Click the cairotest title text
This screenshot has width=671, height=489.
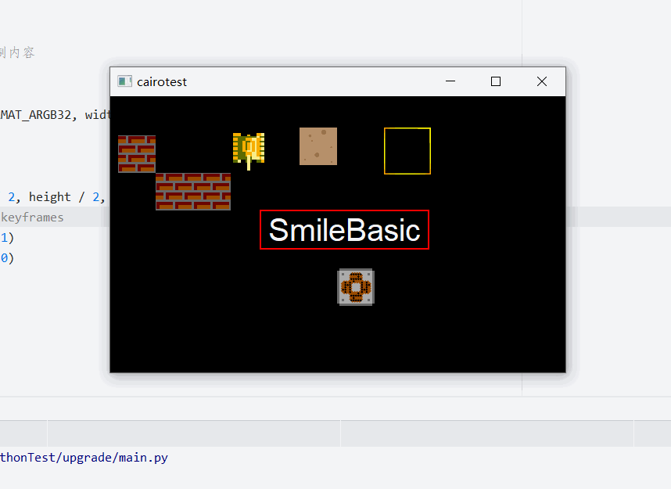click(x=162, y=82)
